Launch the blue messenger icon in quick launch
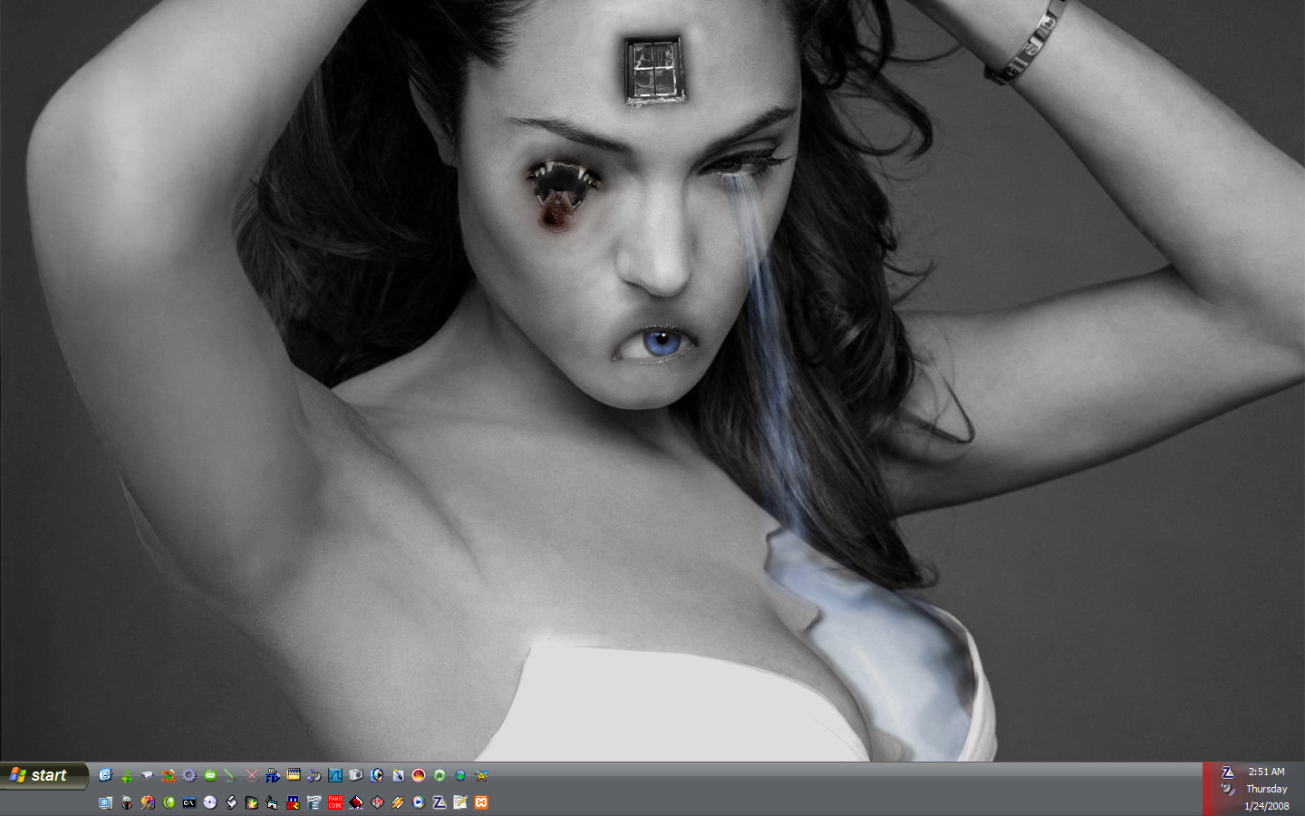The width and height of the screenshot is (1305, 816). click(105, 775)
